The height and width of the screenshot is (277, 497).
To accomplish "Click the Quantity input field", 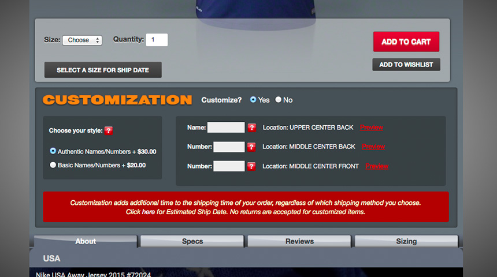I will [157, 40].
